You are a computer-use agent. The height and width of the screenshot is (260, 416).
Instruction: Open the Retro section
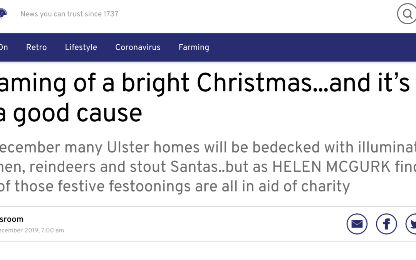[36, 47]
